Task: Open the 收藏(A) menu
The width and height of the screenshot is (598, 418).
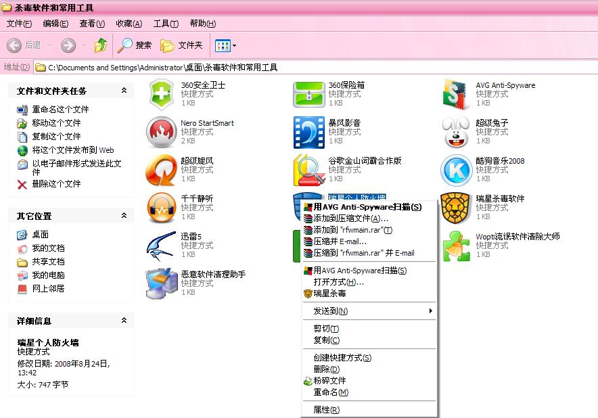Action: click(129, 24)
